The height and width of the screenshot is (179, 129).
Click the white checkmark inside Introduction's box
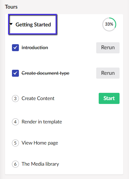tap(15, 48)
